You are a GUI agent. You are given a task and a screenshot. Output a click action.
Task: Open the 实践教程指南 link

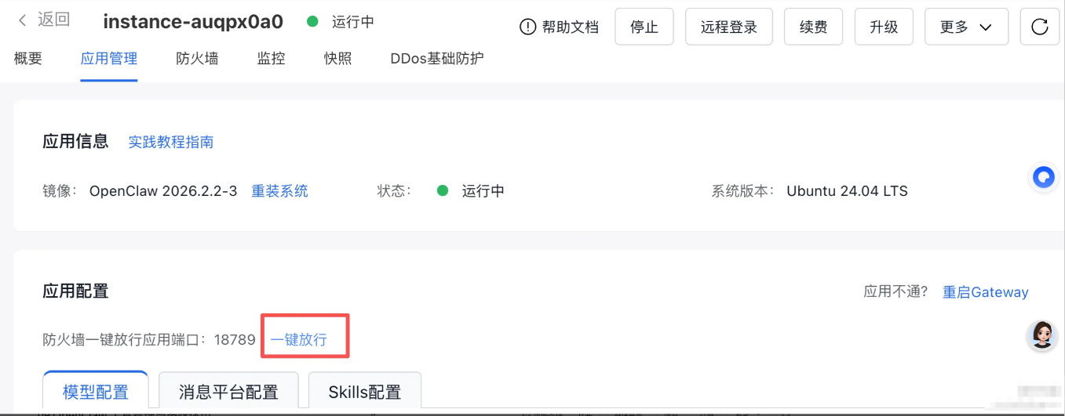coord(171,142)
